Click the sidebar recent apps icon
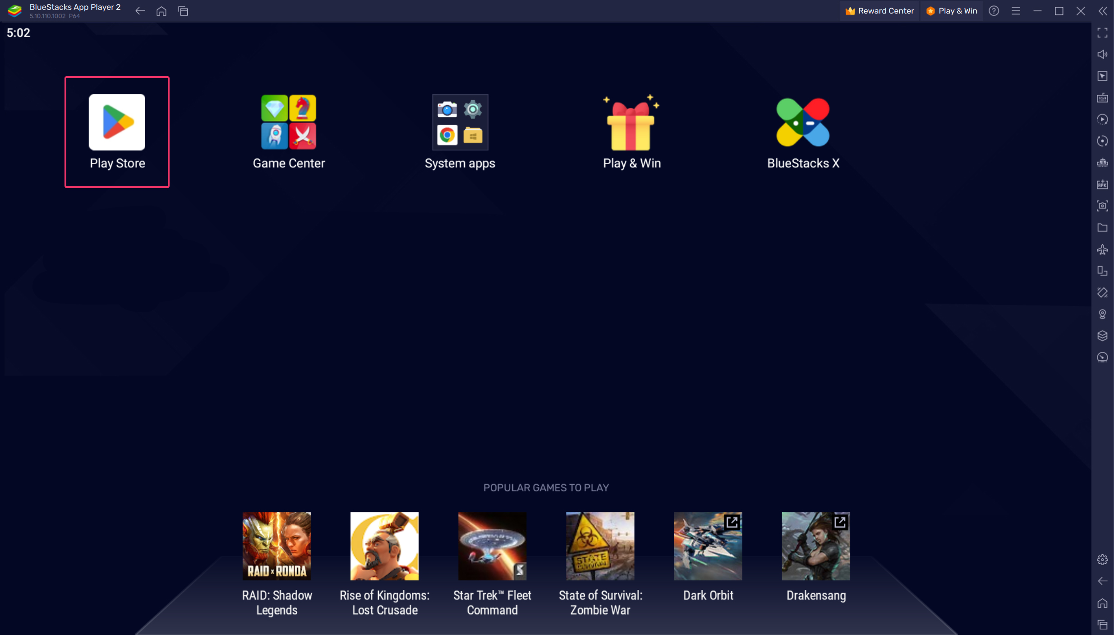1114x635 pixels. pos(1102,624)
